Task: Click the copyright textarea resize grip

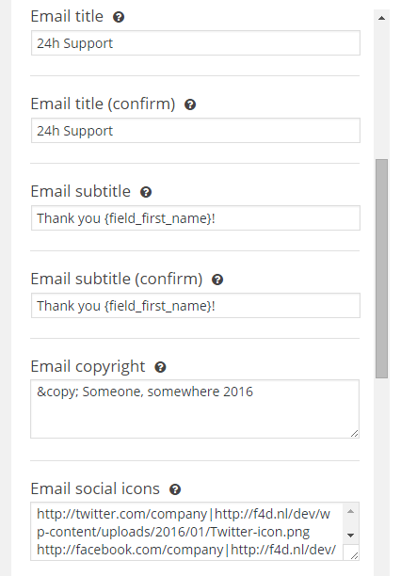Action: coord(354,434)
